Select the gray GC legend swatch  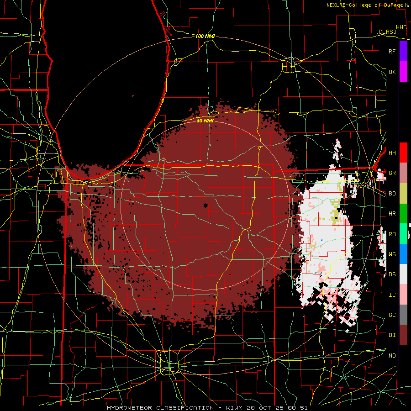(403, 315)
